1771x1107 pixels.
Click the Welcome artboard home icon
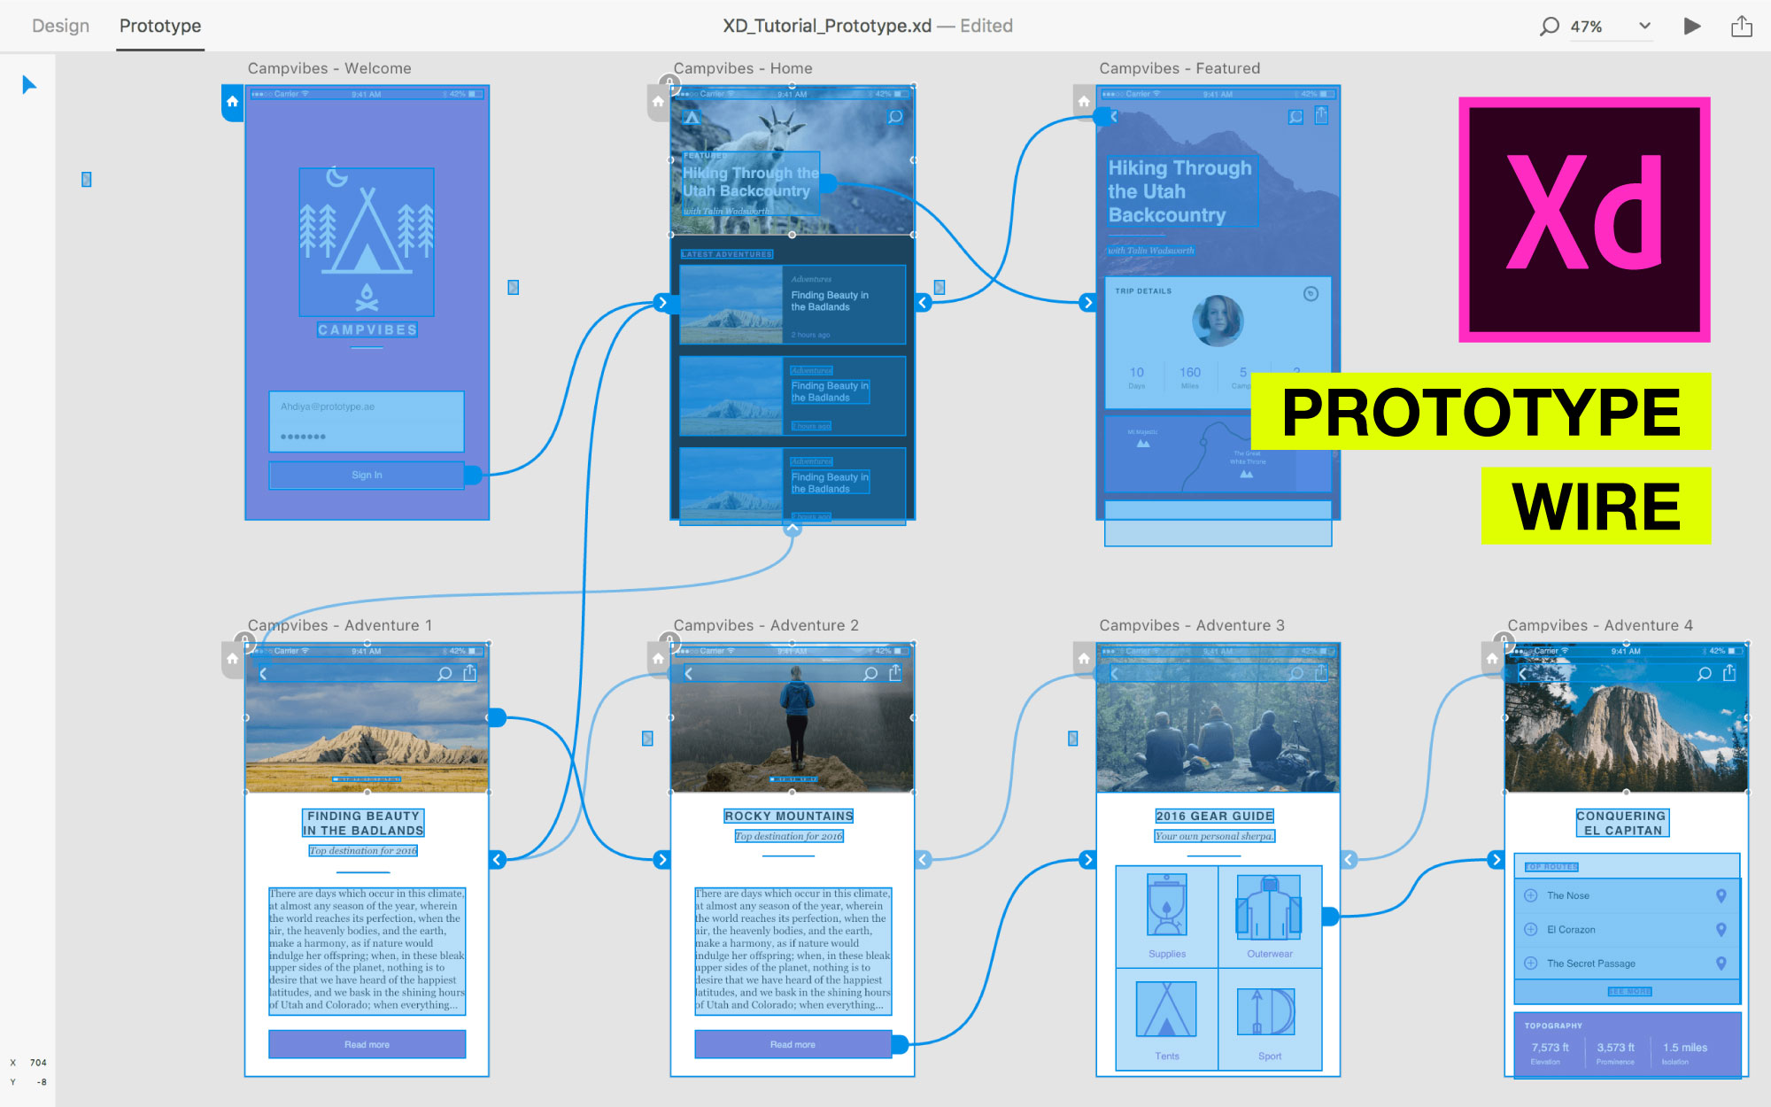coord(232,102)
